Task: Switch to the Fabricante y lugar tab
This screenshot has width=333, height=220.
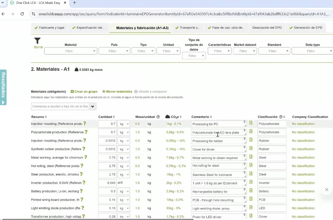Action: click(x=49, y=28)
